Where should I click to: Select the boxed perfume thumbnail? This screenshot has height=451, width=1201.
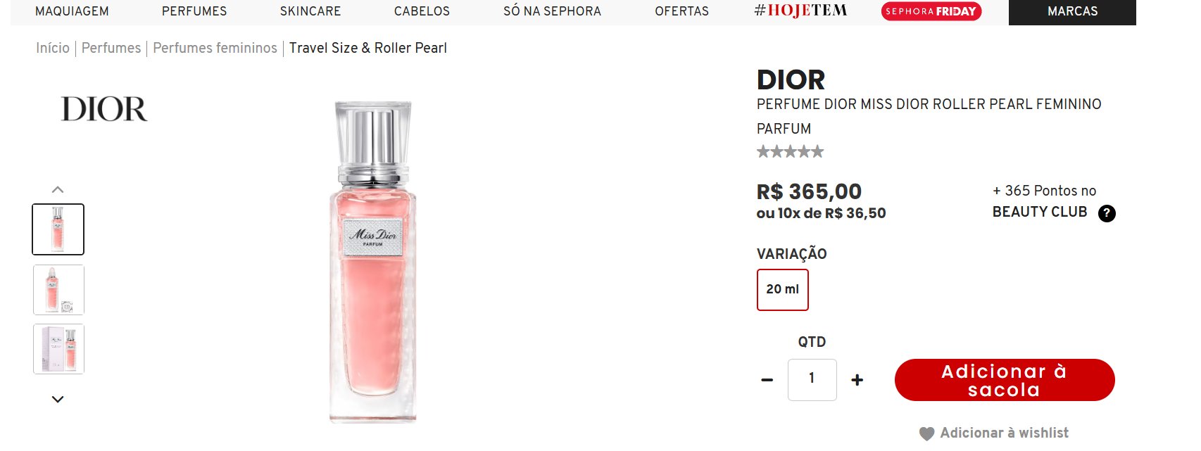pos(58,349)
